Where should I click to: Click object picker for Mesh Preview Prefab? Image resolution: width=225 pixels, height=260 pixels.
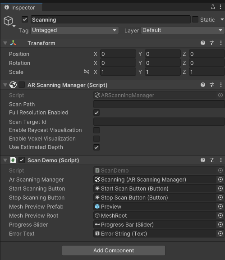point(220,206)
